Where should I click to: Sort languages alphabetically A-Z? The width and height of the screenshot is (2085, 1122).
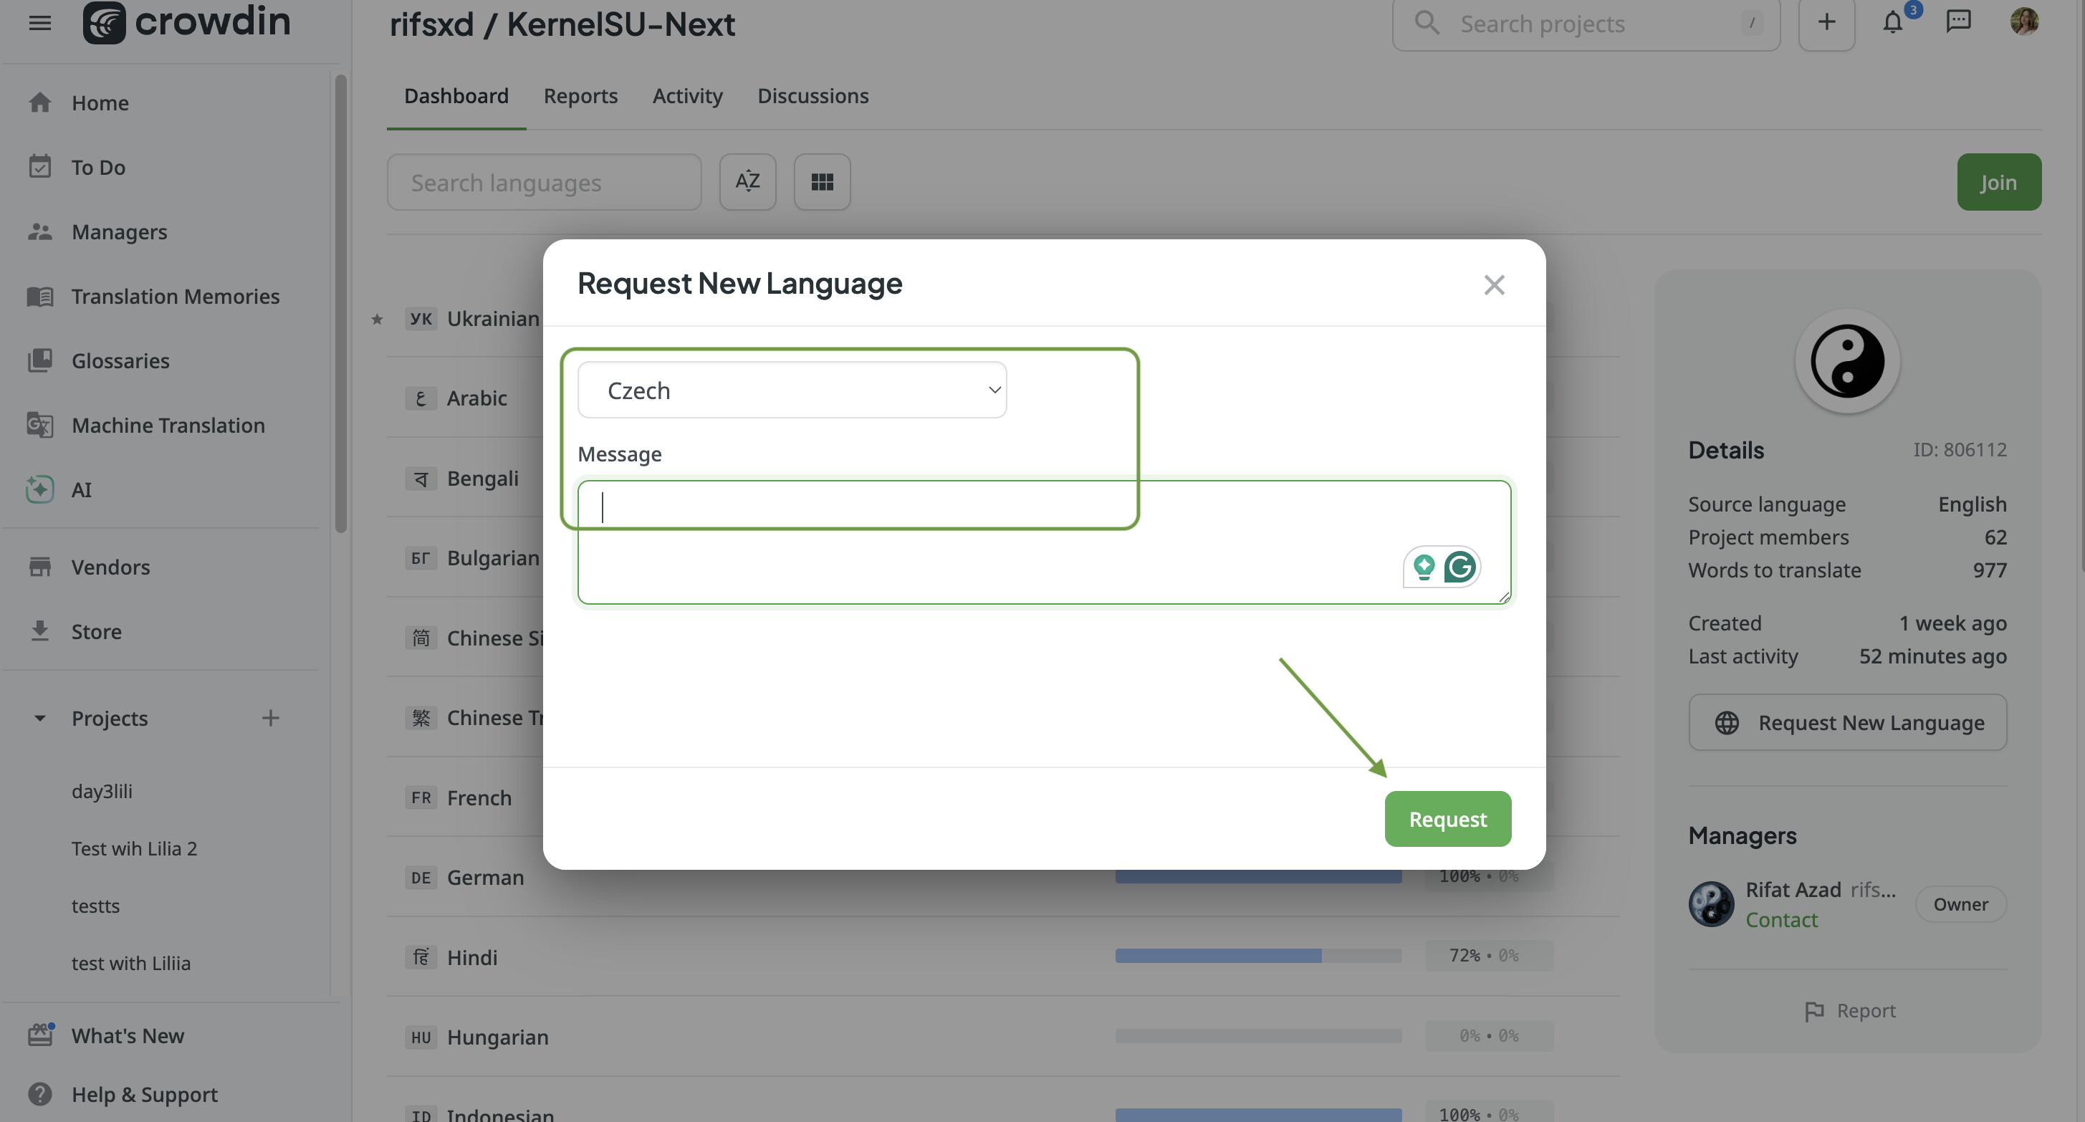(x=747, y=182)
